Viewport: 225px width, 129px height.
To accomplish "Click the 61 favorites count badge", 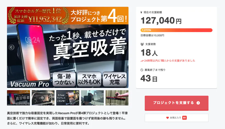I will click(x=184, y=118).
